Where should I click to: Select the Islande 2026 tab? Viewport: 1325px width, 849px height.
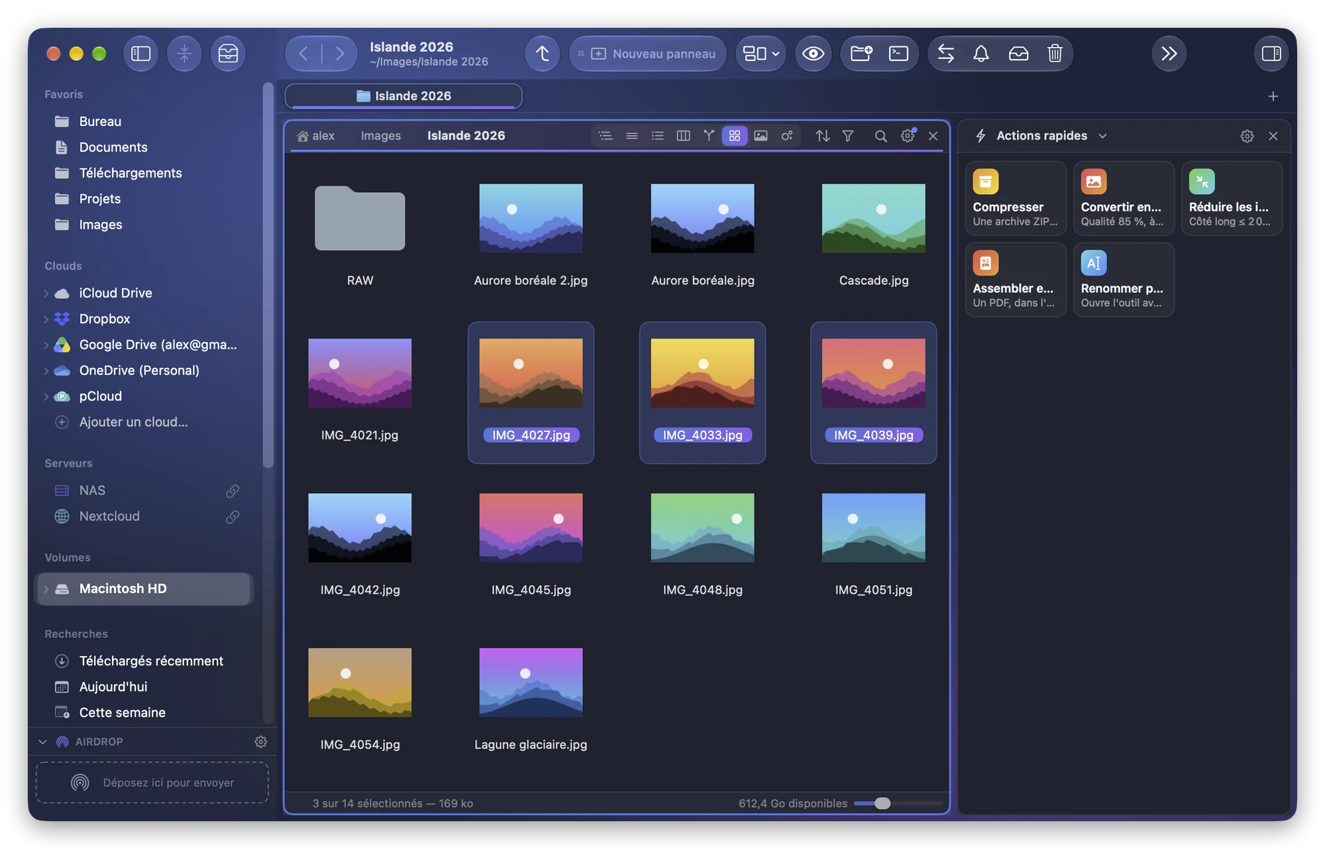pyautogui.click(x=403, y=96)
